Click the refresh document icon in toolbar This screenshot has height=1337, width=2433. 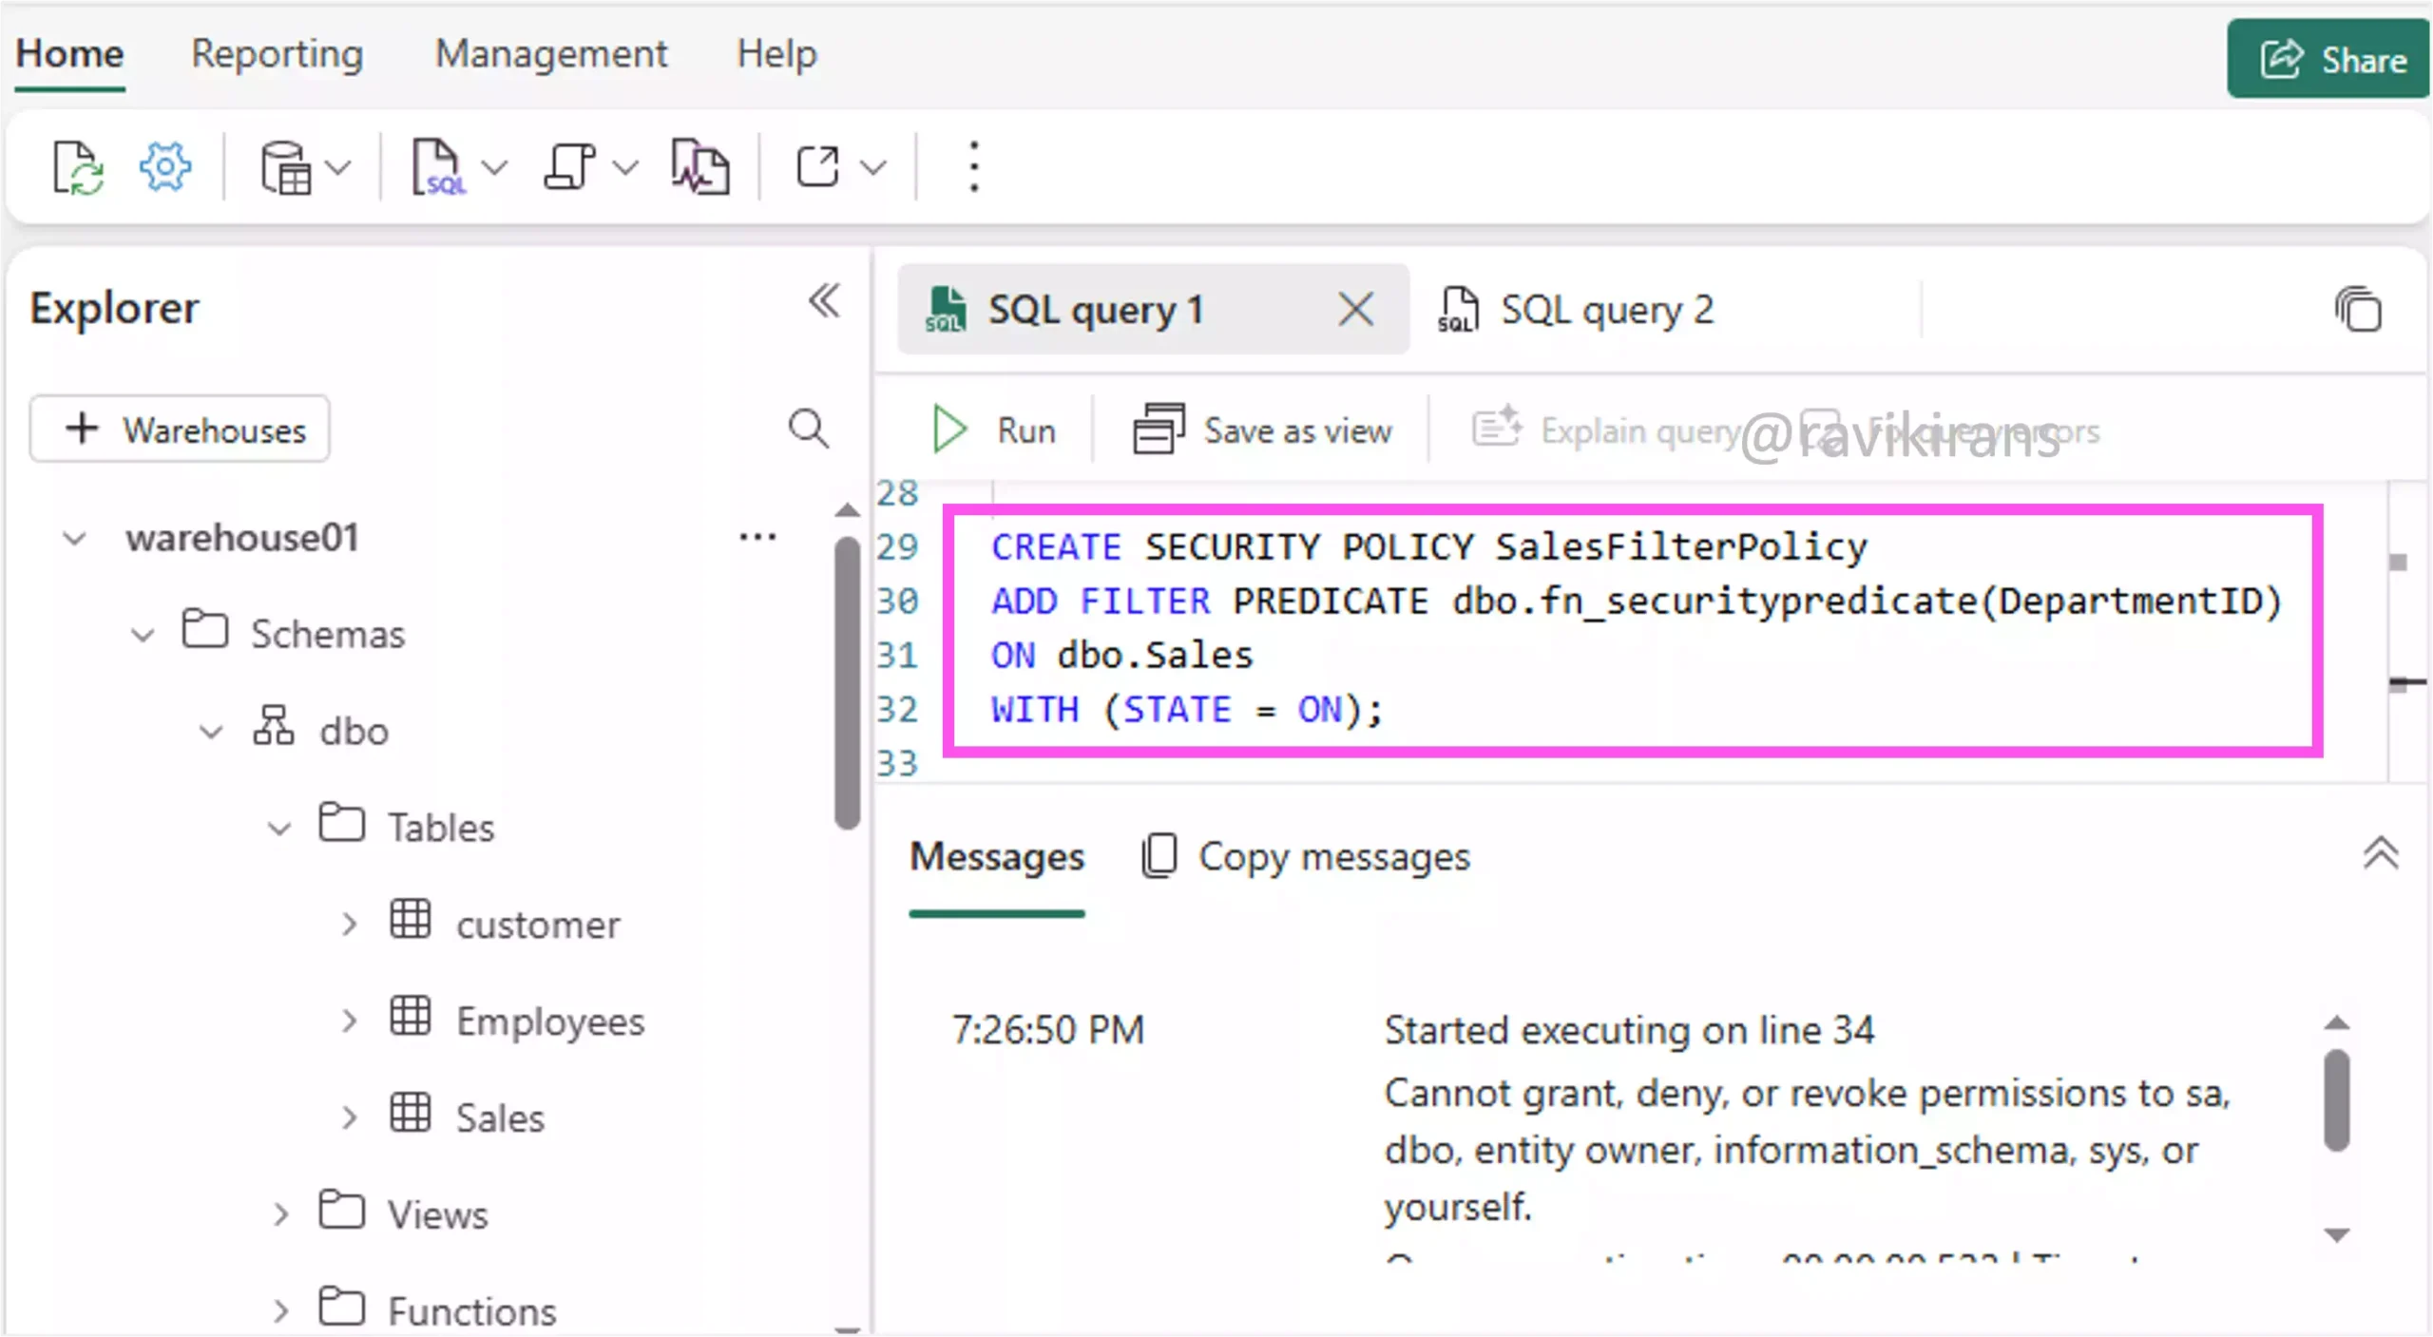click(x=78, y=168)
